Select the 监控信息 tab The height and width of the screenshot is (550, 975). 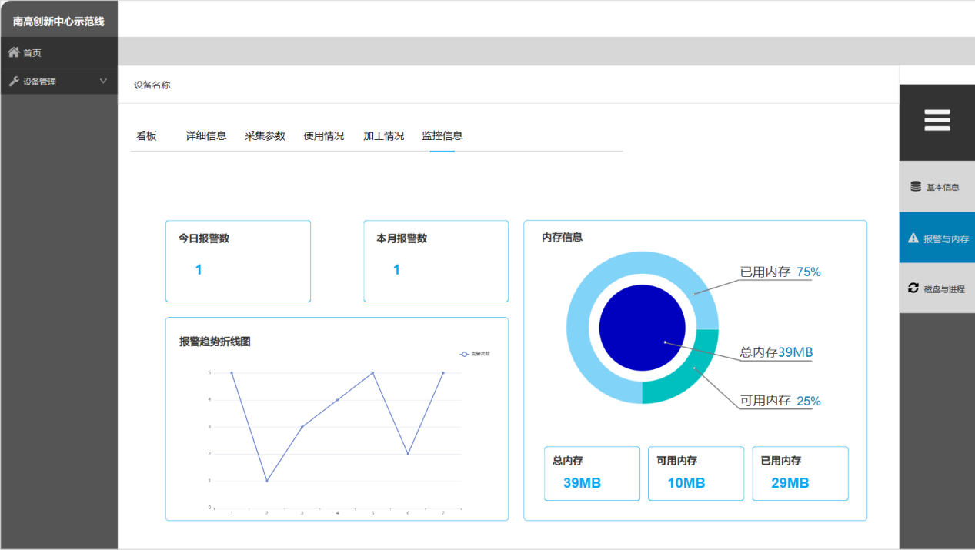coord(442,136)
